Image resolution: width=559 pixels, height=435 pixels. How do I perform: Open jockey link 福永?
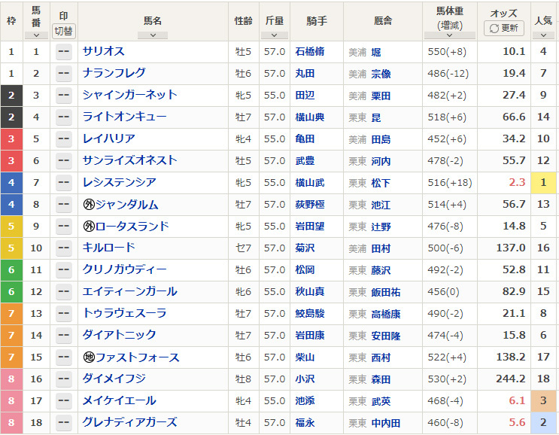[305, 423]
